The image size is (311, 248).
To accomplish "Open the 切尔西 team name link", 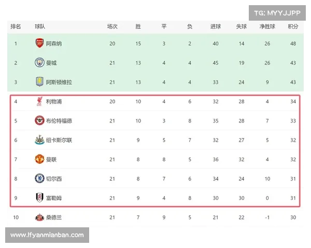I will [54, 178].
